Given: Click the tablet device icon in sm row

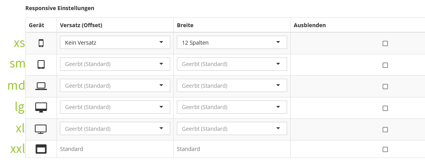Looking at the screenshot, I should coord(41,64).
